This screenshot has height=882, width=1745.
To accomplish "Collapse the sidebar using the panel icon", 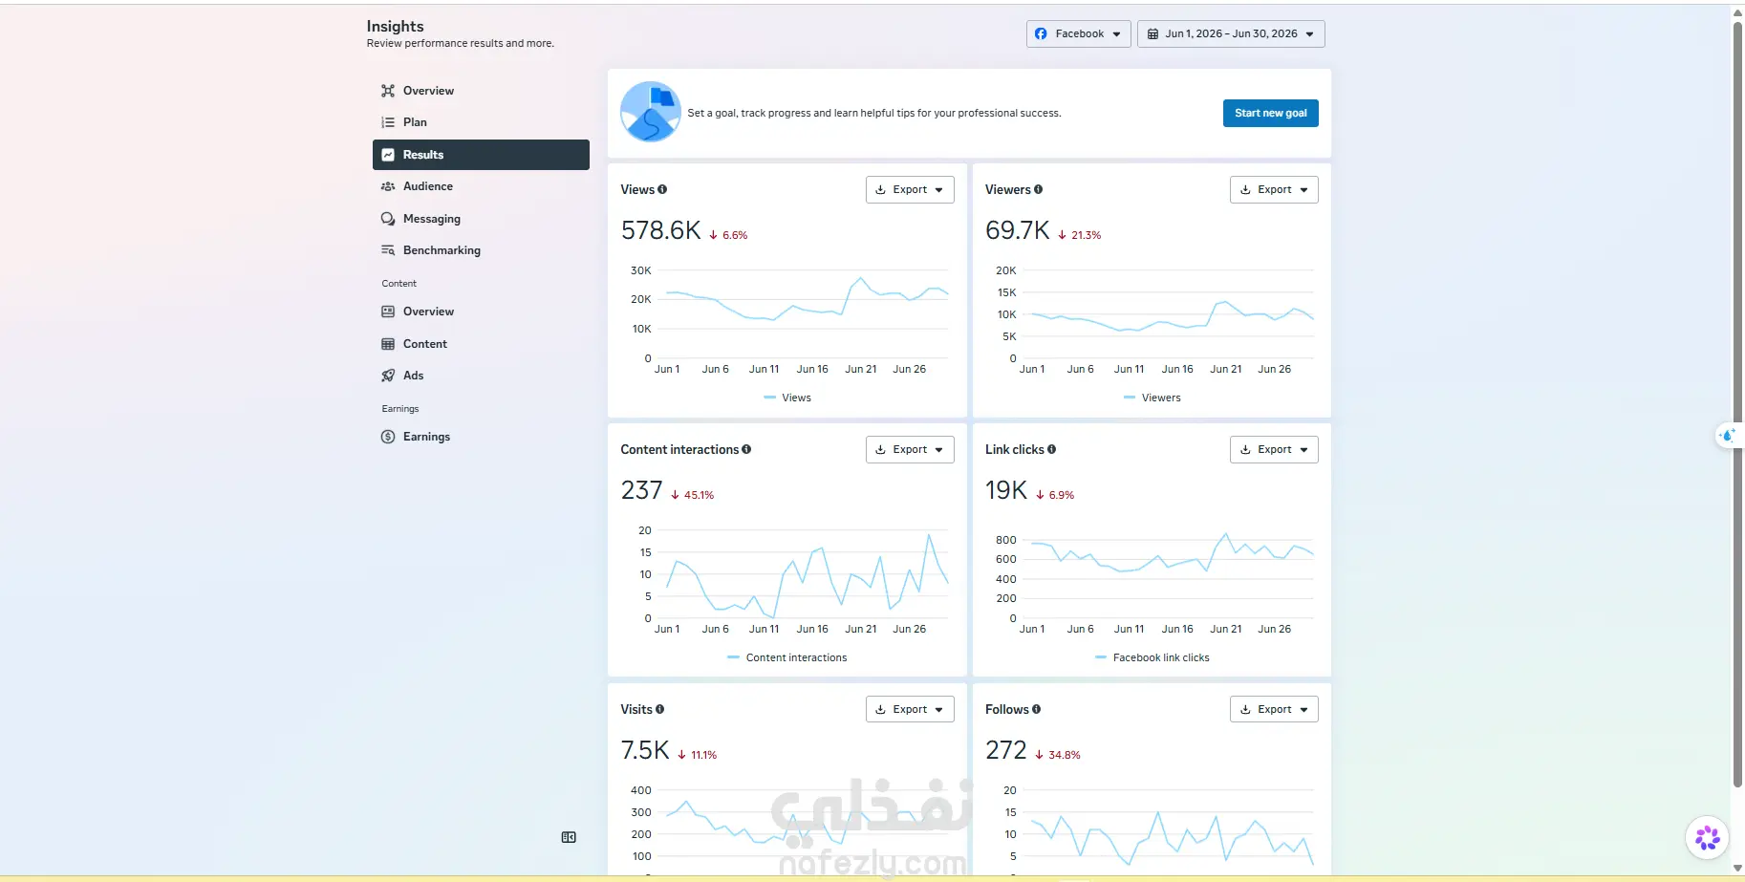I will (569, 837).
